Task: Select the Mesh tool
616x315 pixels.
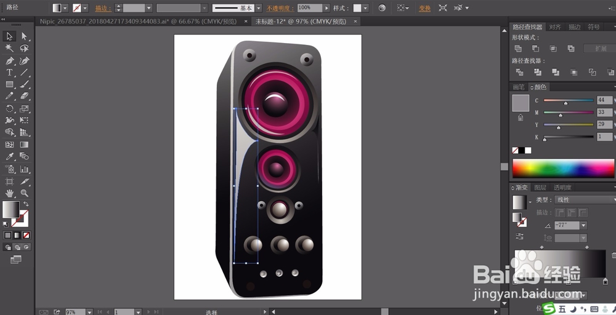Action: point(9,145)
